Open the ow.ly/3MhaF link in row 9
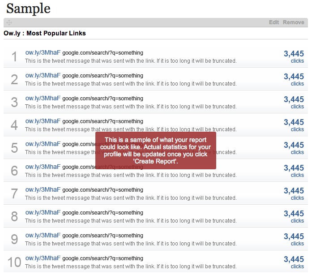 coord(43,236)
